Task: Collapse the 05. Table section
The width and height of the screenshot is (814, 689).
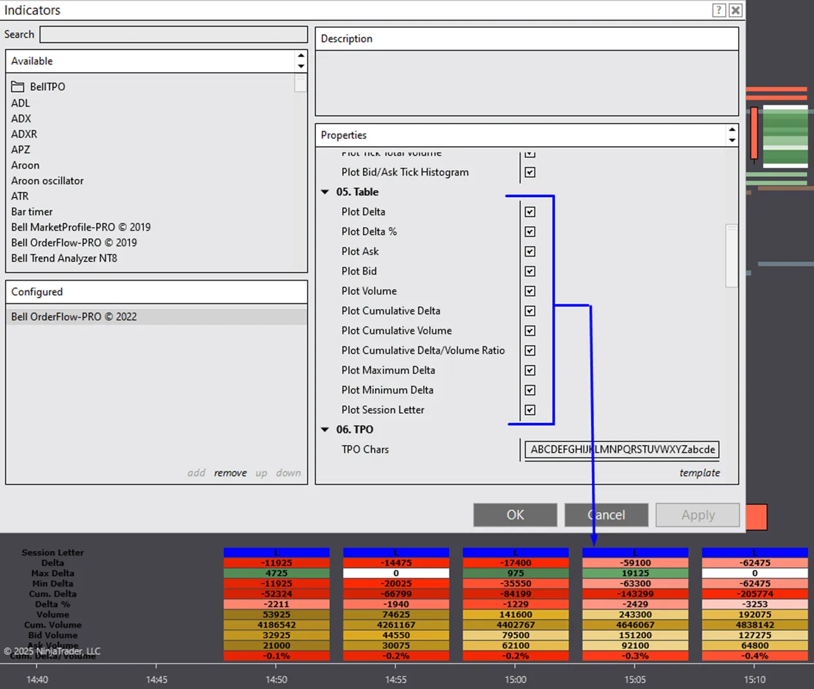Action: pos(325,192)
